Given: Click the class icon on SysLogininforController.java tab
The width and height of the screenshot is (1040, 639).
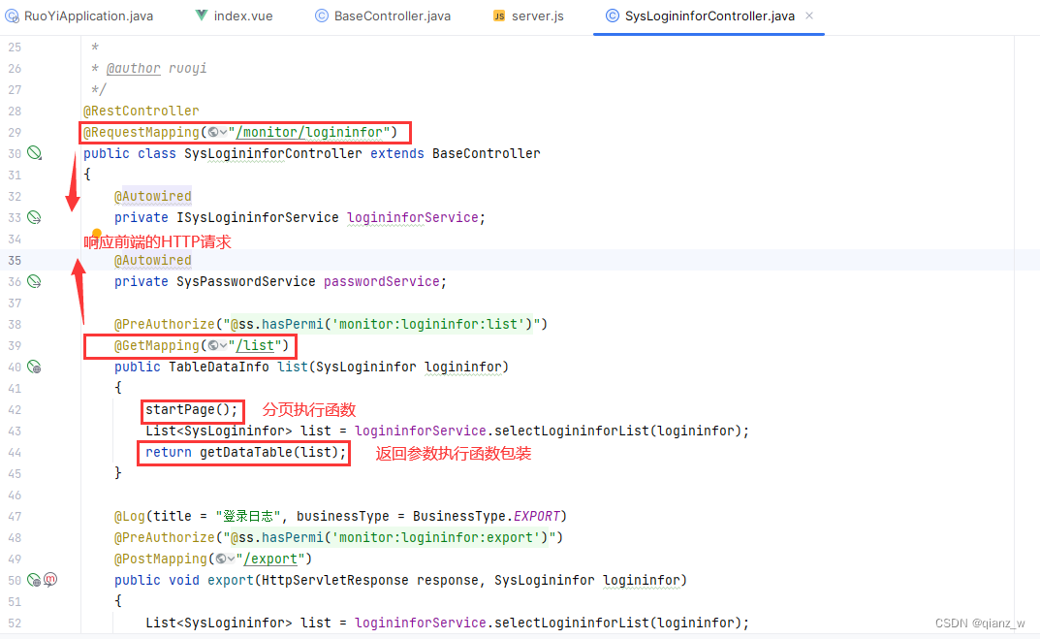Looking at the screenshot, I should tap(613, 16).
